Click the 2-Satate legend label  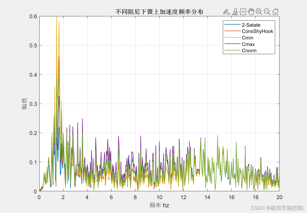click(x=251, y=25)
